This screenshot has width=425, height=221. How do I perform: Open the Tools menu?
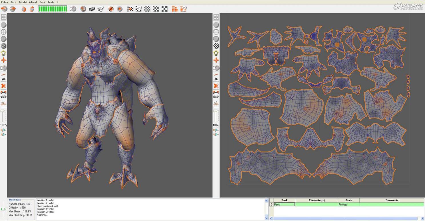point(51,2)
